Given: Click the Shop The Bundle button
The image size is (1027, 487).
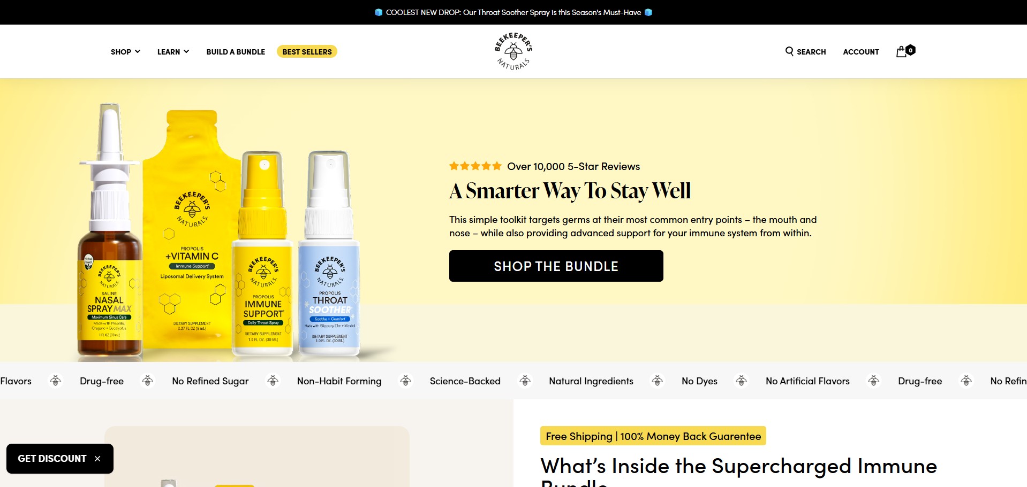Looking at the screenshot, I should [x=556, y=266].
